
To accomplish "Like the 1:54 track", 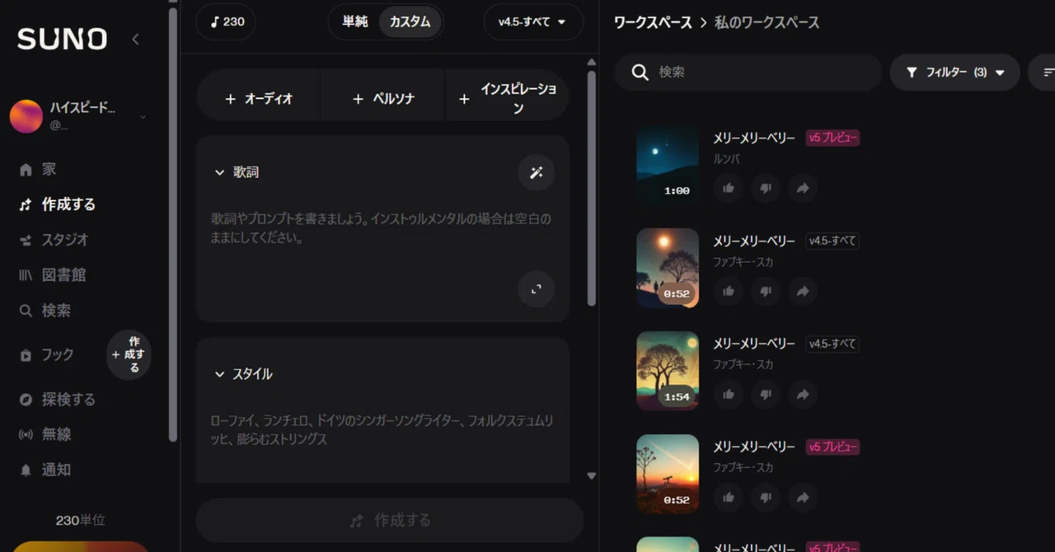I will pos(729,395).
